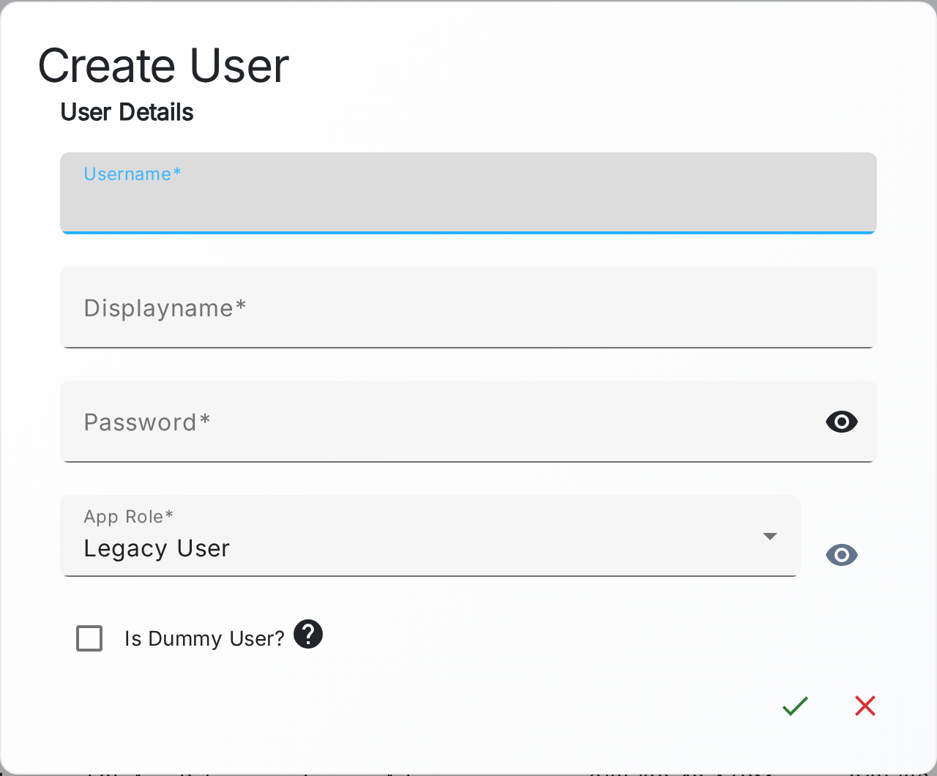The height and width of the screenshot is (776, 937).
Task: Click the "Create User" dialog title
Action: point(163,66)
